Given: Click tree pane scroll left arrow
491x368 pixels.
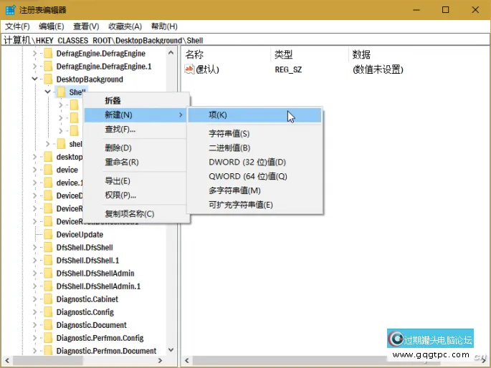Looking at the screenshot, I should pos(7,361).
